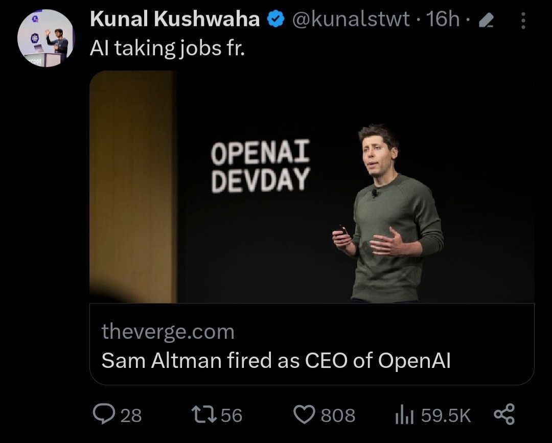Click the repost arrows icon

click(x=204, y=414)
